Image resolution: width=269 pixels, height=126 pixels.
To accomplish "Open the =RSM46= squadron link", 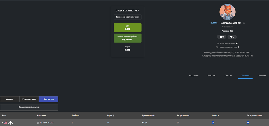I will [x=214, y=23].
